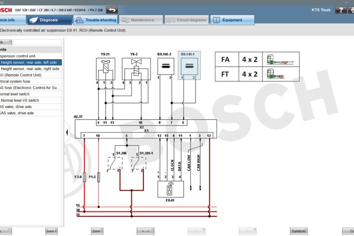The image size is (354, 236).
Task: Click the Symbols button
Action: point(298,231)
